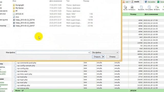The width and height of the screenshot is (164, 92).
Task: Tick the checkbox for wp-mail.php
Action: (x=15, y=83)
